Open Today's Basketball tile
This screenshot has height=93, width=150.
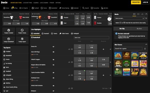click(x=9, y=40)
